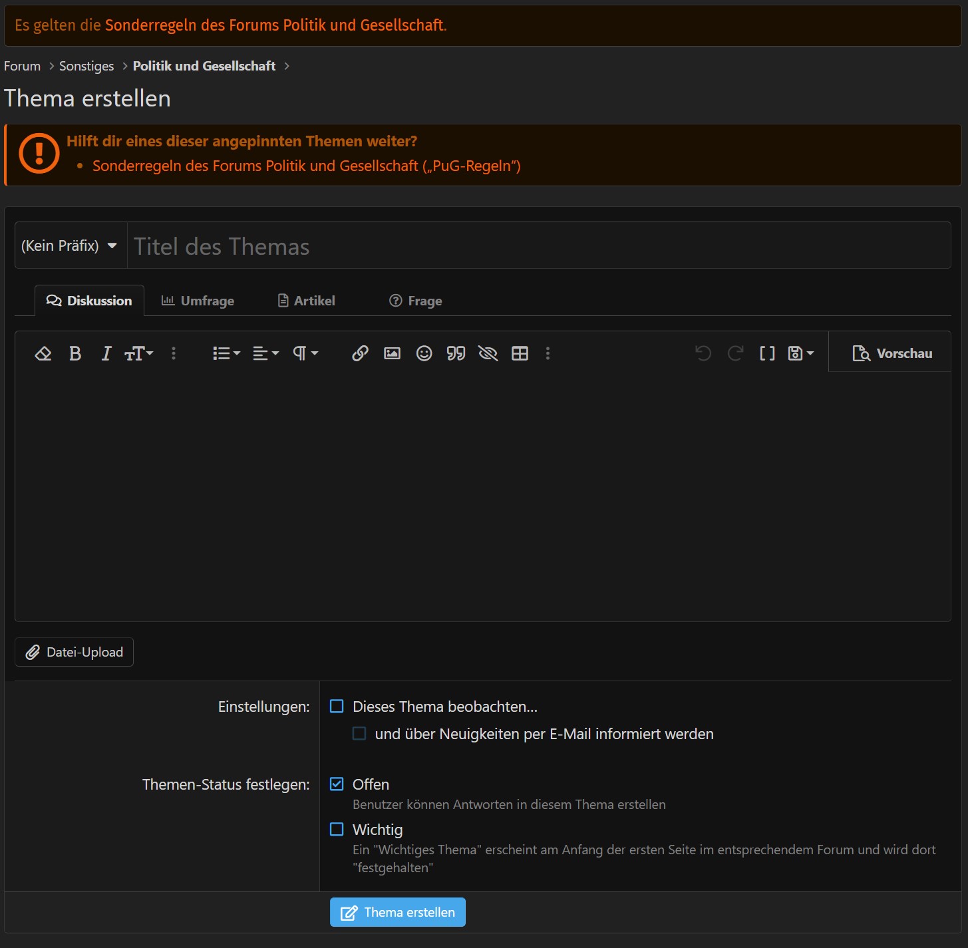Click the eraser remove-formatting icon

coord(43,353)
